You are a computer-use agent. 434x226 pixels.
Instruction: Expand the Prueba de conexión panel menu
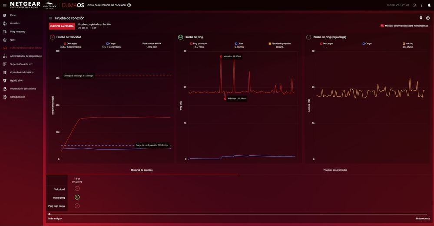point(50,18)
